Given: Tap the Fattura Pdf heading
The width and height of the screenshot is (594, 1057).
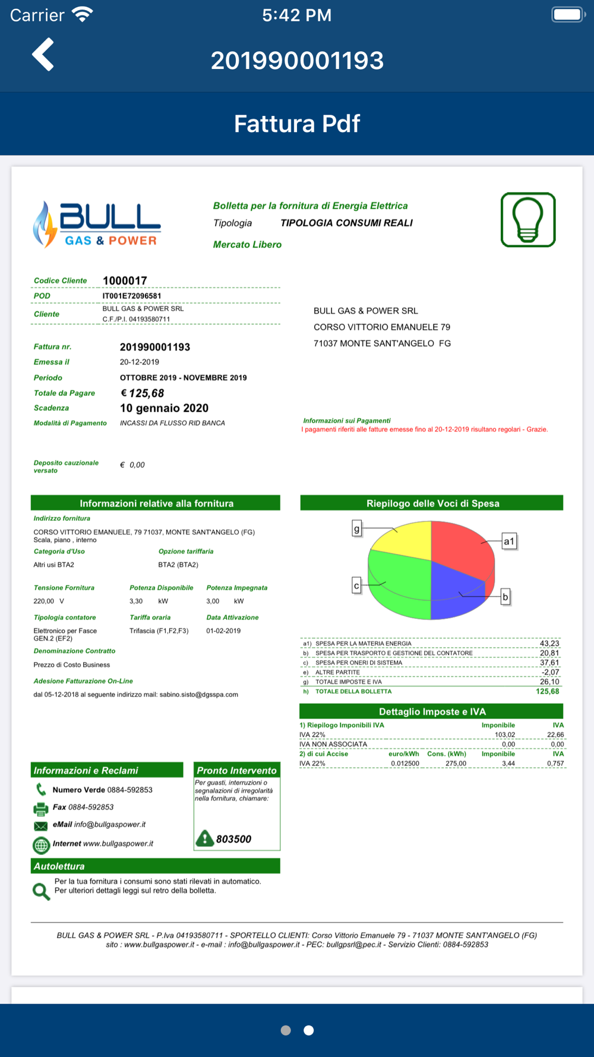Looking at the screenshot, I should [x=297, y=124].
